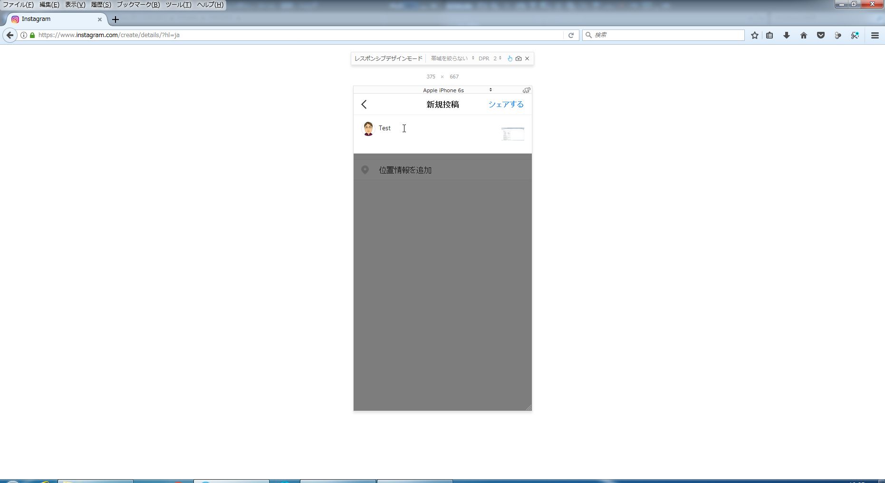Go to the home page icon
885x483 pixels.
pos(804,35)
